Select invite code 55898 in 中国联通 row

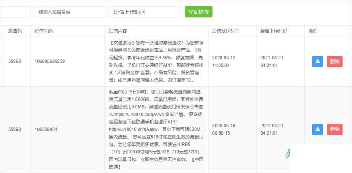[x=14, y=129]
